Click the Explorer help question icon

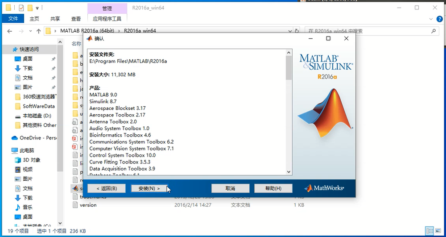[439, 19]
